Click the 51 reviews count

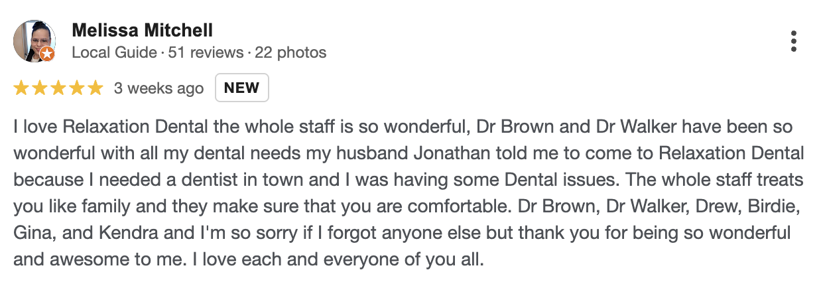(206, 52)
